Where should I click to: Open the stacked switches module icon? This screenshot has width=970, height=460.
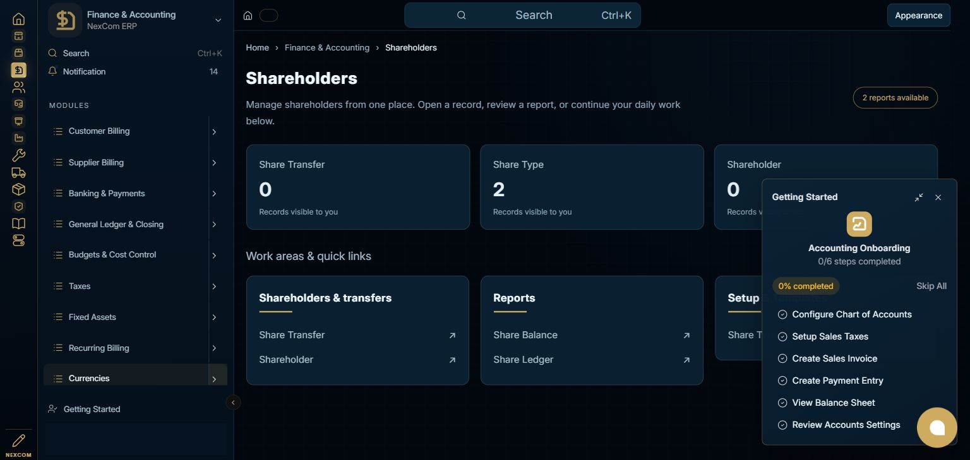coord(19,240)
